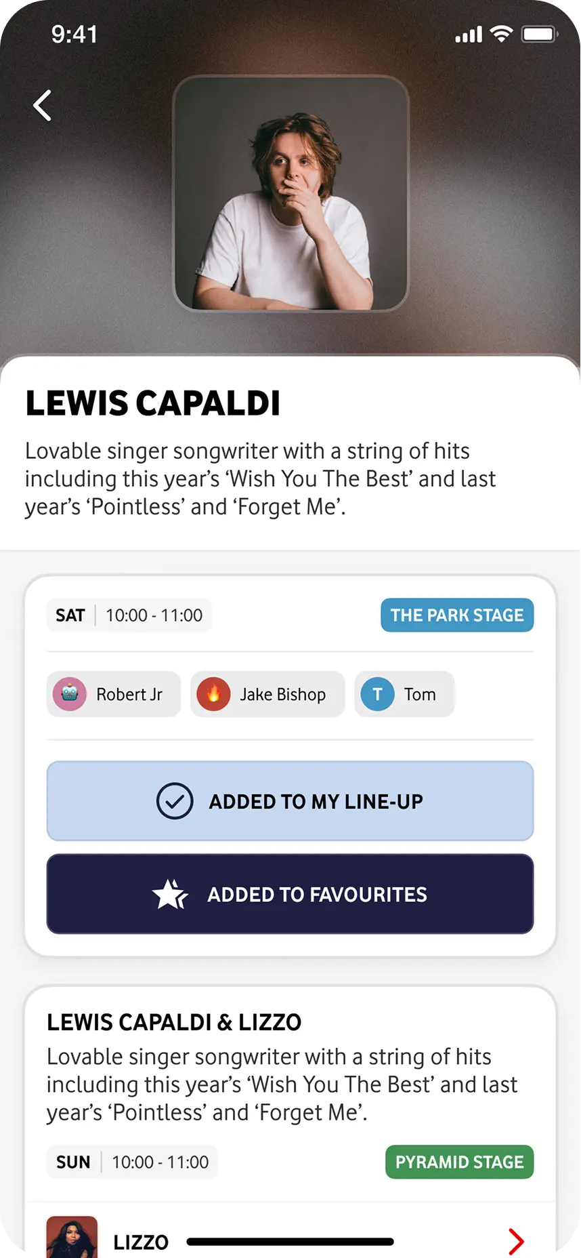This screenshot has width=581, height=1258.
Task: Click the Wi-Fi status icon
Action: [501, 34]
